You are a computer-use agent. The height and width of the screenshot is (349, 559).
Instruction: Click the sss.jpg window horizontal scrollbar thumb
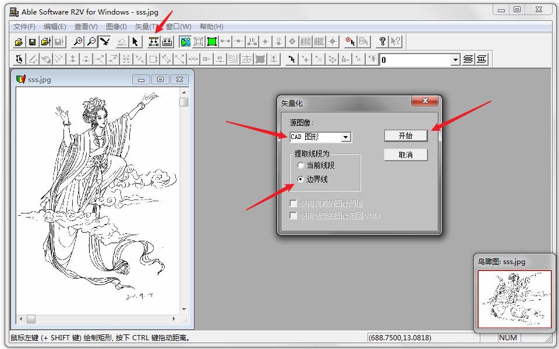click(31, 319)
